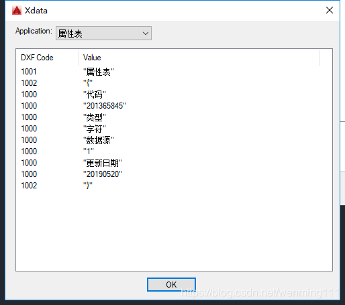This screenshot has height=305, width=345.
Task: Click the AutoCAD logo in Xdata title bar
Action: [17, 10]
